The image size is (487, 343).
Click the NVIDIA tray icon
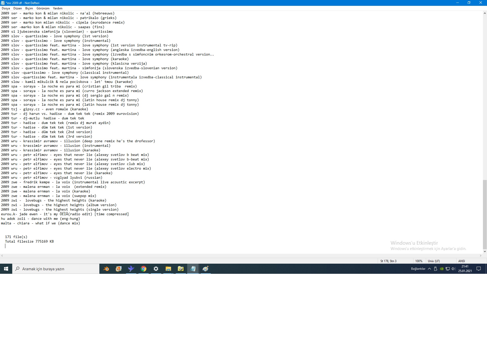(x=442, y=269)
